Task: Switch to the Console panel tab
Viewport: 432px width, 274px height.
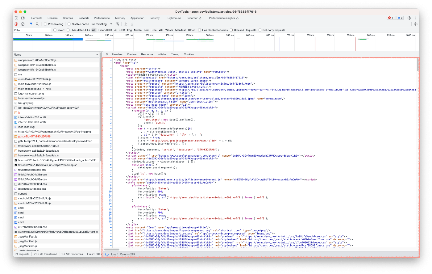Action: coord(52,18)
